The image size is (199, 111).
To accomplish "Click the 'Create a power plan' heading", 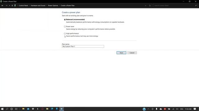I will pos(71,12).
